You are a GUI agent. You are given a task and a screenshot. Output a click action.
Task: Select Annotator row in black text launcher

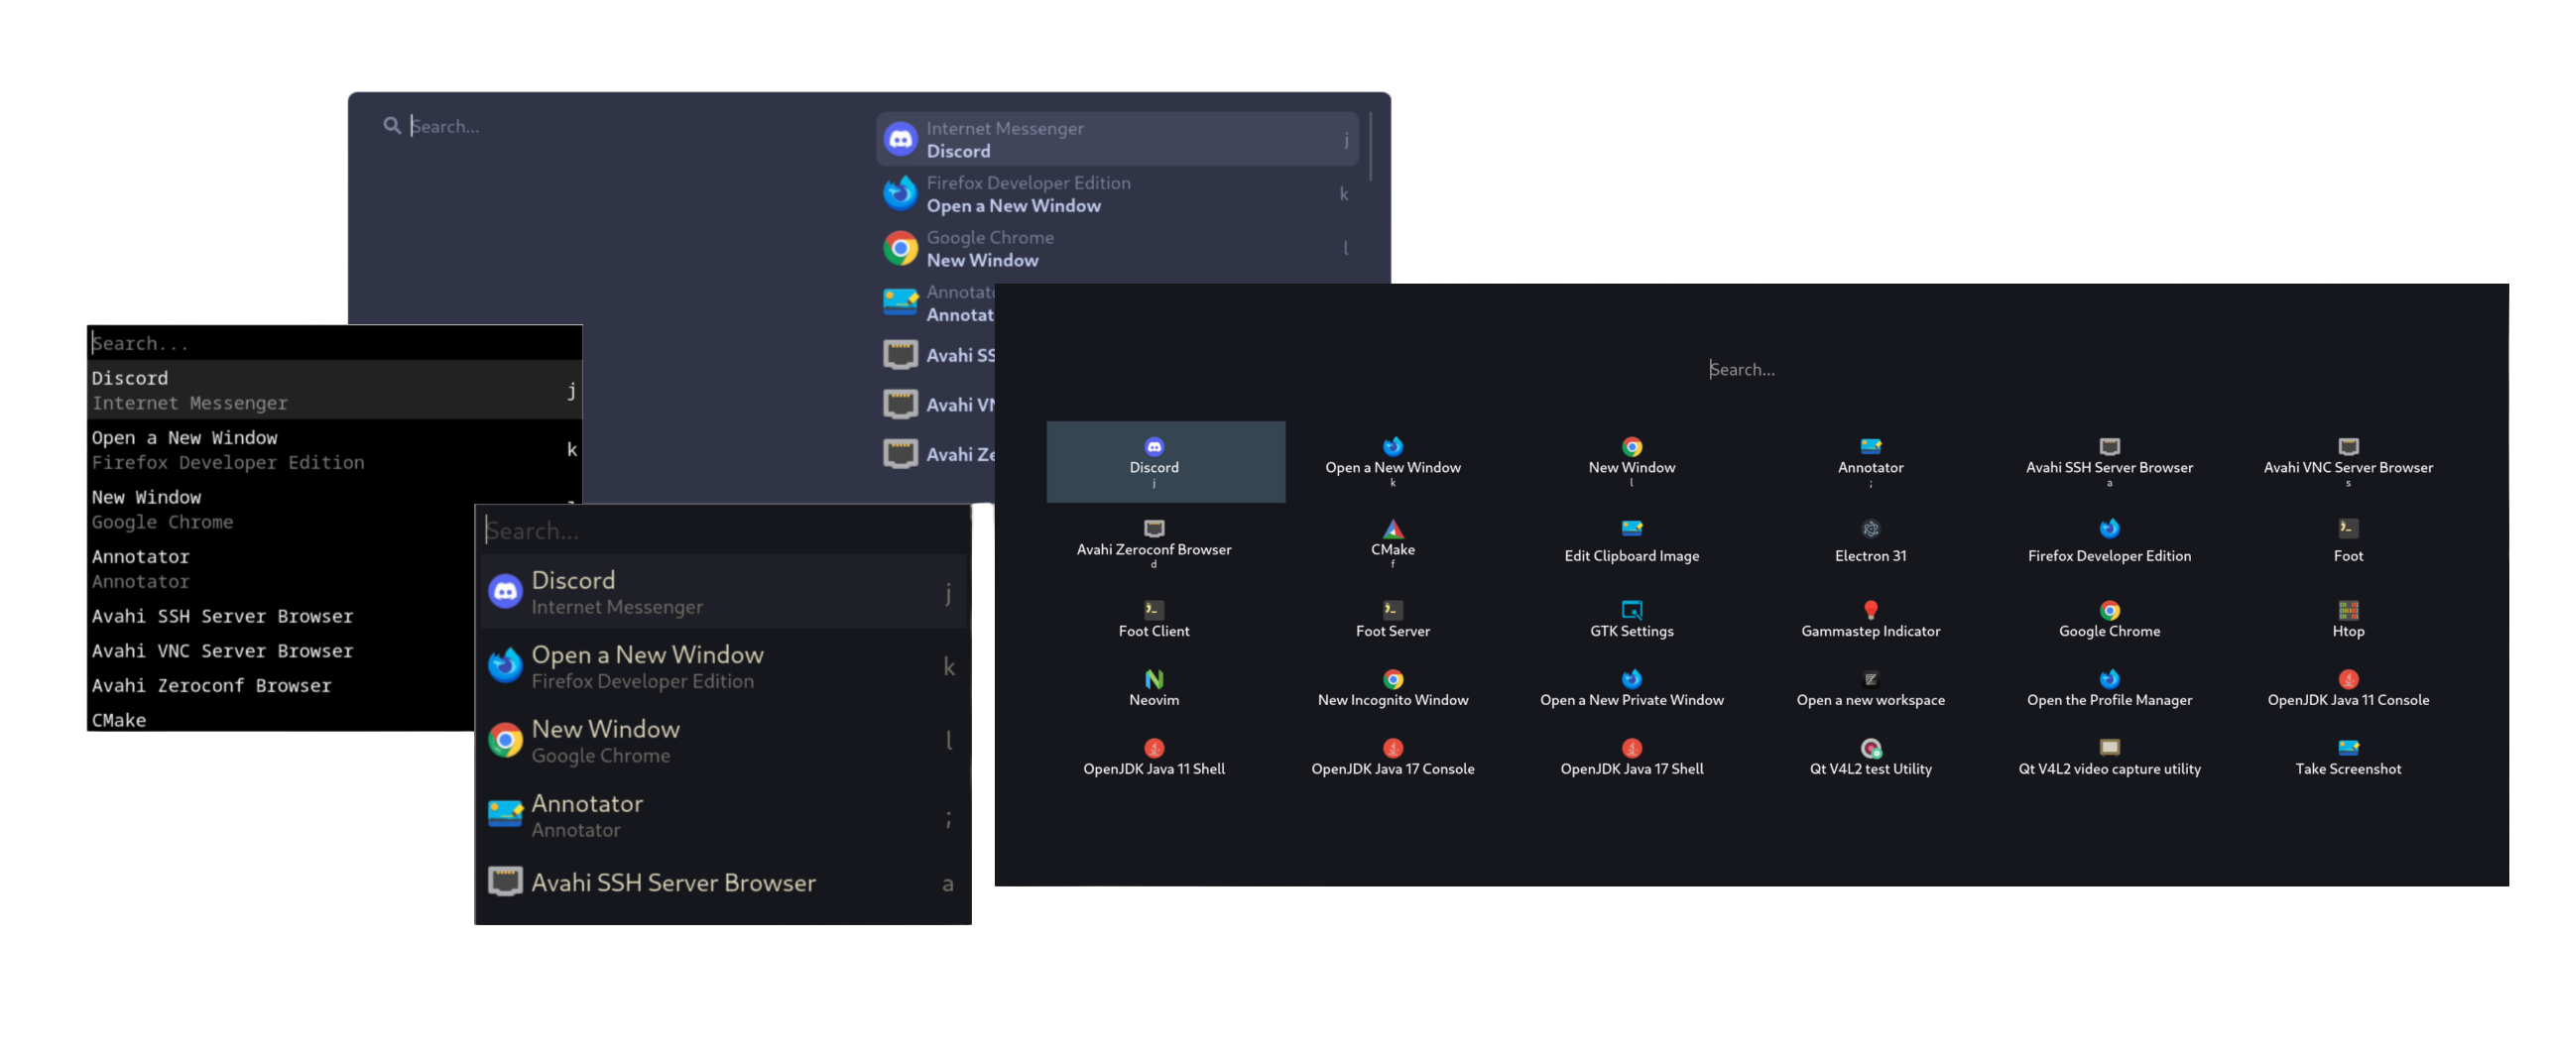tap(281, 568)
